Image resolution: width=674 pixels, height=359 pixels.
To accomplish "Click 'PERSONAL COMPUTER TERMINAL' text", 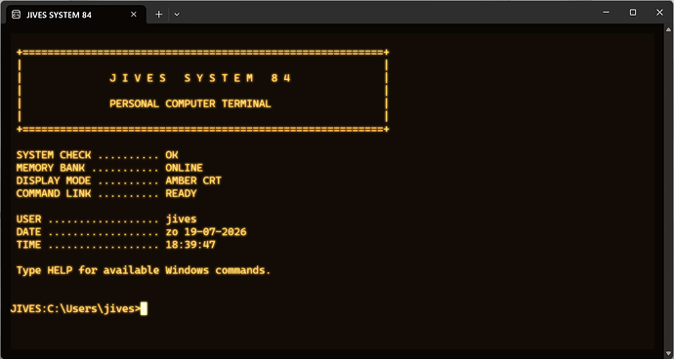I will (x=190, y=104).
